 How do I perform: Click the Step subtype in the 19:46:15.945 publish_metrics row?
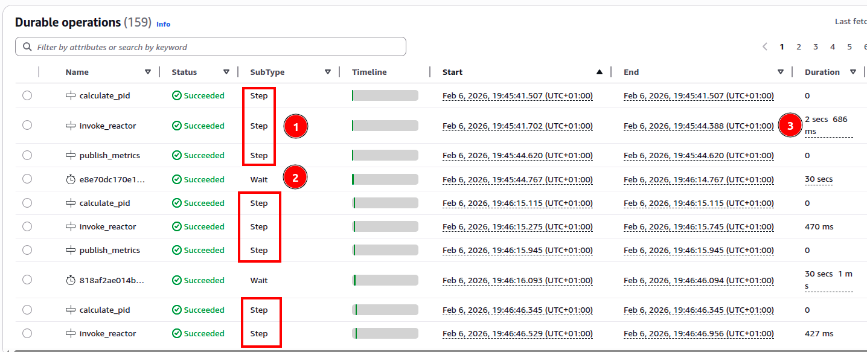259,250
